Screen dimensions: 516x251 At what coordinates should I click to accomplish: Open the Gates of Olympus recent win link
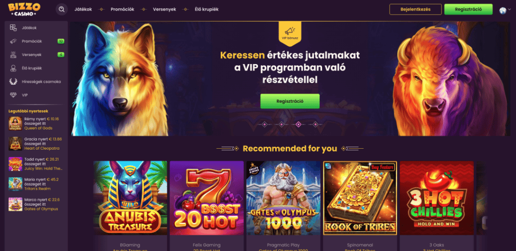[41, 209]
